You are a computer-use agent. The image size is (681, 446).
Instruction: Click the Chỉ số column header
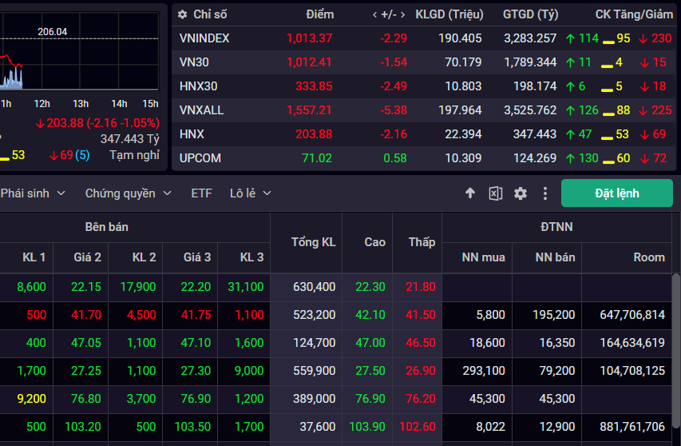pyautogui.click(x=210, y=14)
